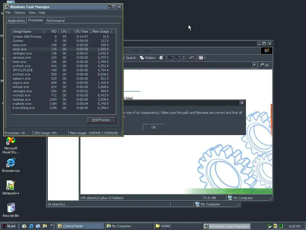Click the Search toolbar button in Explorer

(130, 58)
